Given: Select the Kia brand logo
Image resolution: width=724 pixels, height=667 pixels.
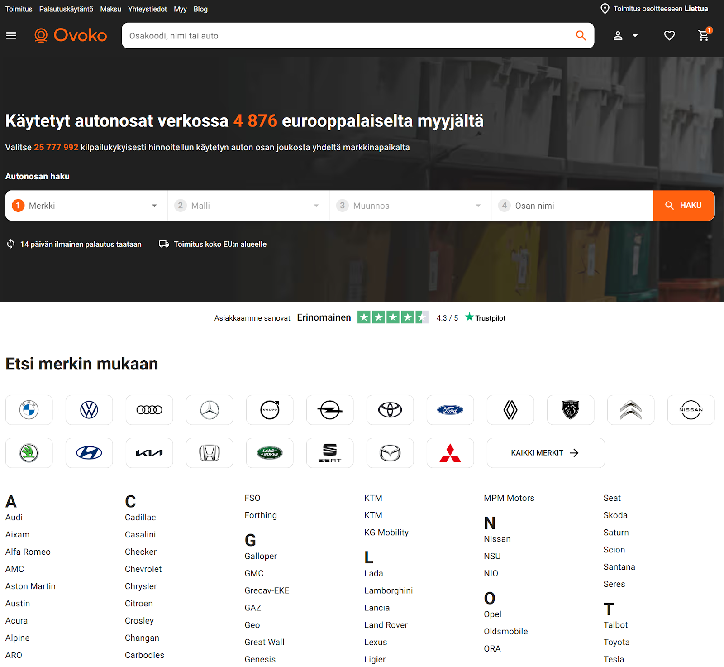Looking at the screenshot, I should (x=149, y=453).
